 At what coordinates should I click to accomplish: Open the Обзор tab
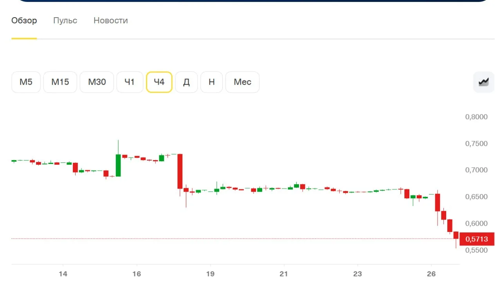(24, 20)
